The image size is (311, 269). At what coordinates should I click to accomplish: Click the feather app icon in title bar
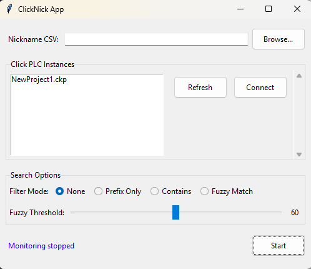[9, 9]
